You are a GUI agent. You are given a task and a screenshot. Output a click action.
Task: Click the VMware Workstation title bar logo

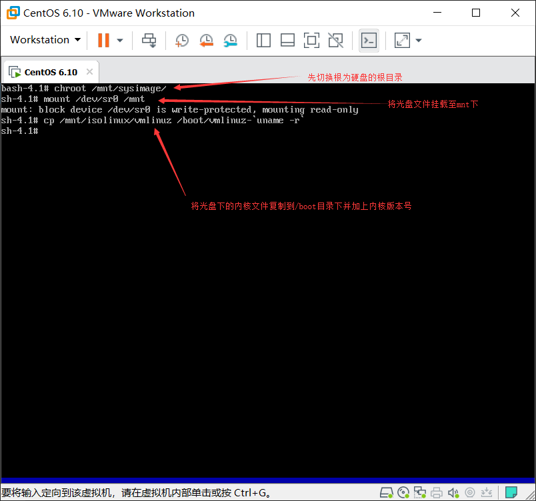pos(13,13)
